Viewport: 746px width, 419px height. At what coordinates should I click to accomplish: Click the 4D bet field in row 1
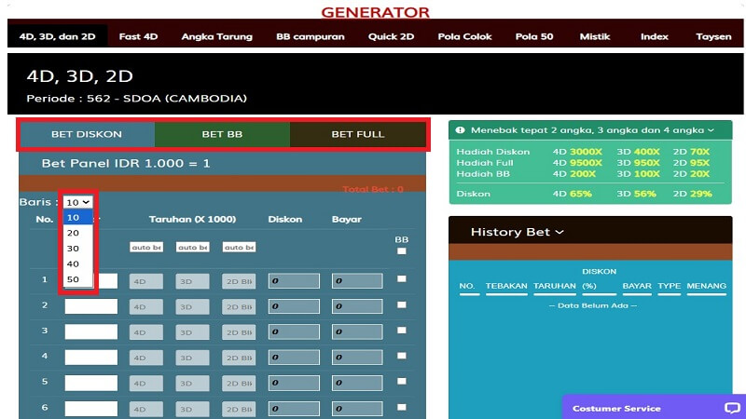pyautogui.click(x=146, y=281)
